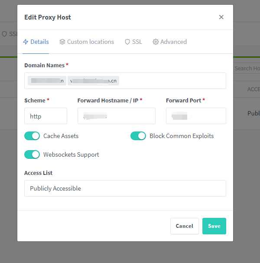Click the layers icon beside Custom locations
This screenshot has width=260, height=263.
point(62,42)
